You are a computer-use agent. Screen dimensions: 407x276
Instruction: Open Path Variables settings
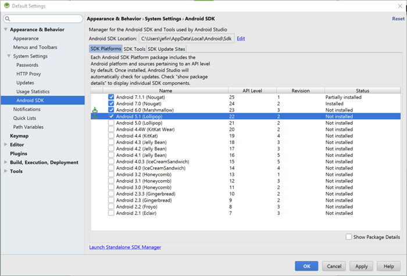click(x=28, y=127)
